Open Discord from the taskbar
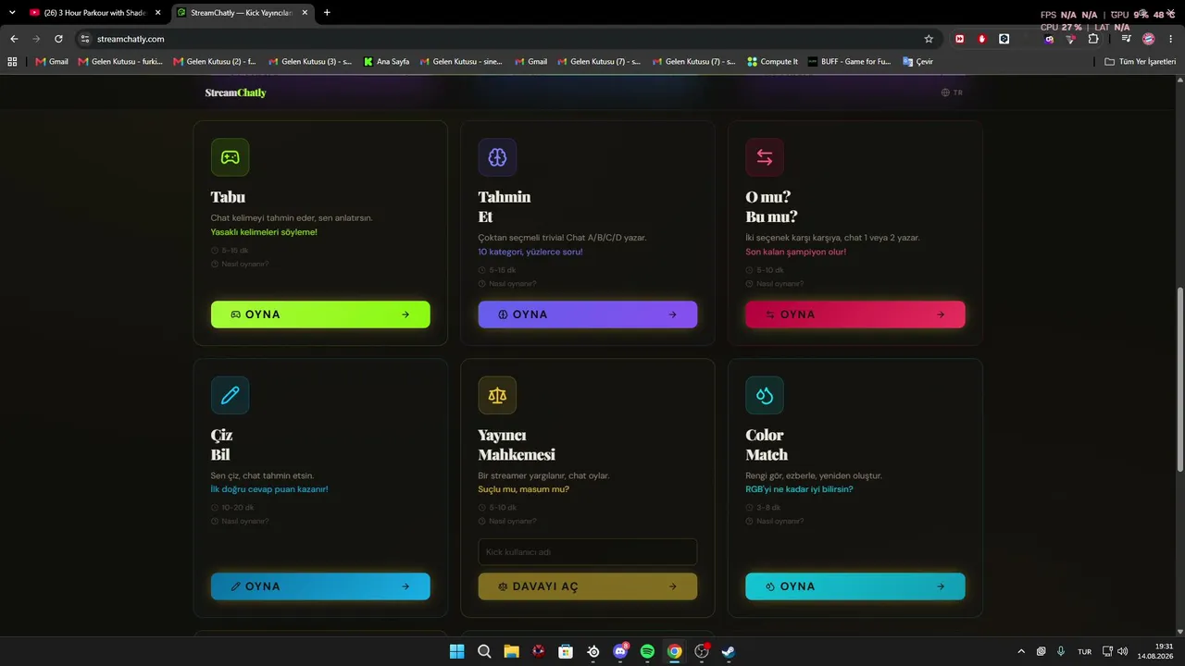This screenshot has height=666, width=1185. pyautogui.click(x=620, y=651)
